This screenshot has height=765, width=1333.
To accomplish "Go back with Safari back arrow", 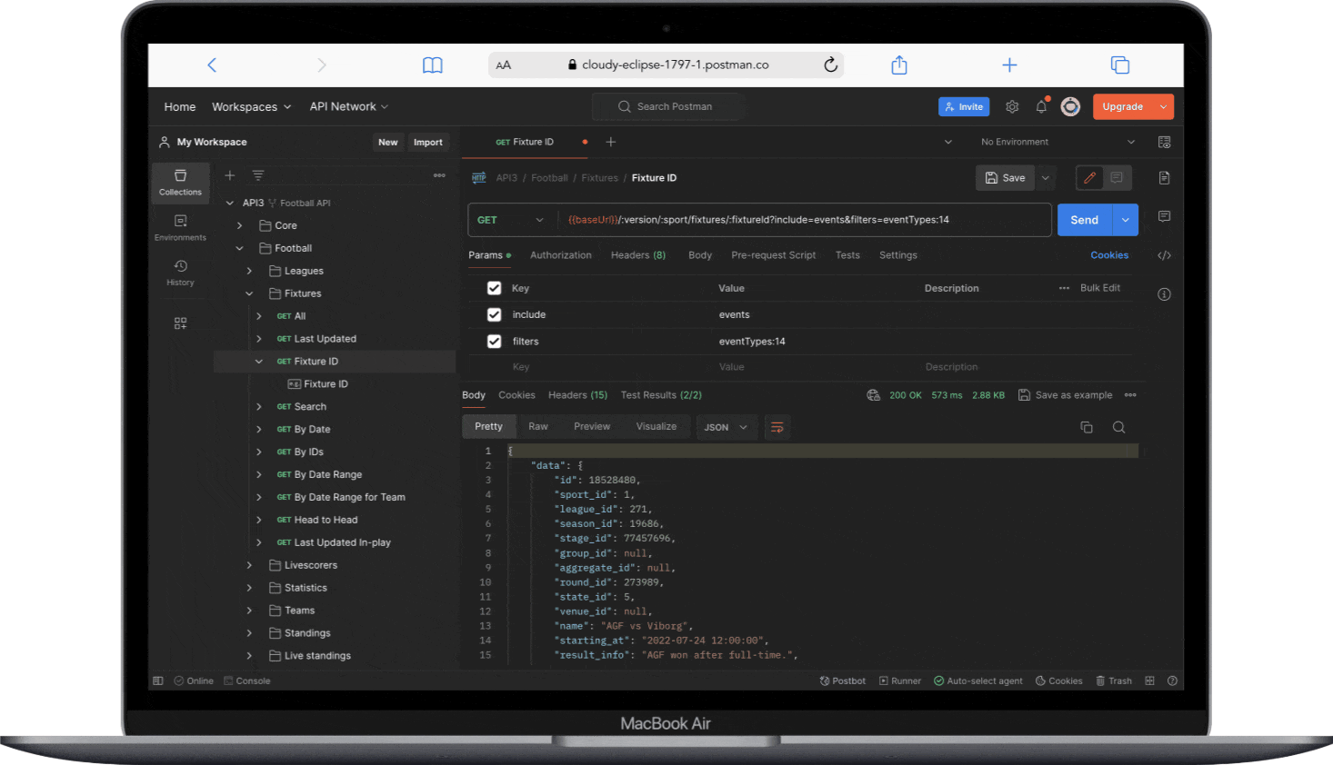I will click(x=212, y=65).
